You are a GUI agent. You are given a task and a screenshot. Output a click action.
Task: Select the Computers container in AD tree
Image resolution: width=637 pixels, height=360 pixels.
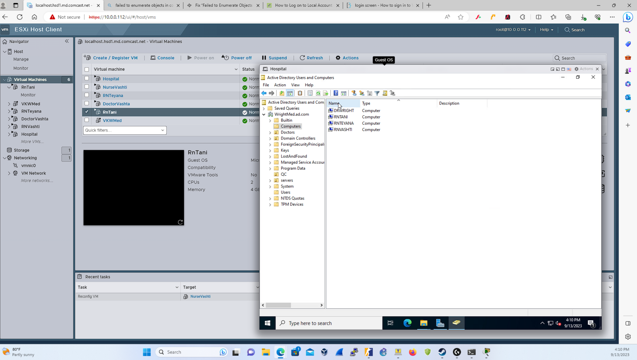click(291, 126)
